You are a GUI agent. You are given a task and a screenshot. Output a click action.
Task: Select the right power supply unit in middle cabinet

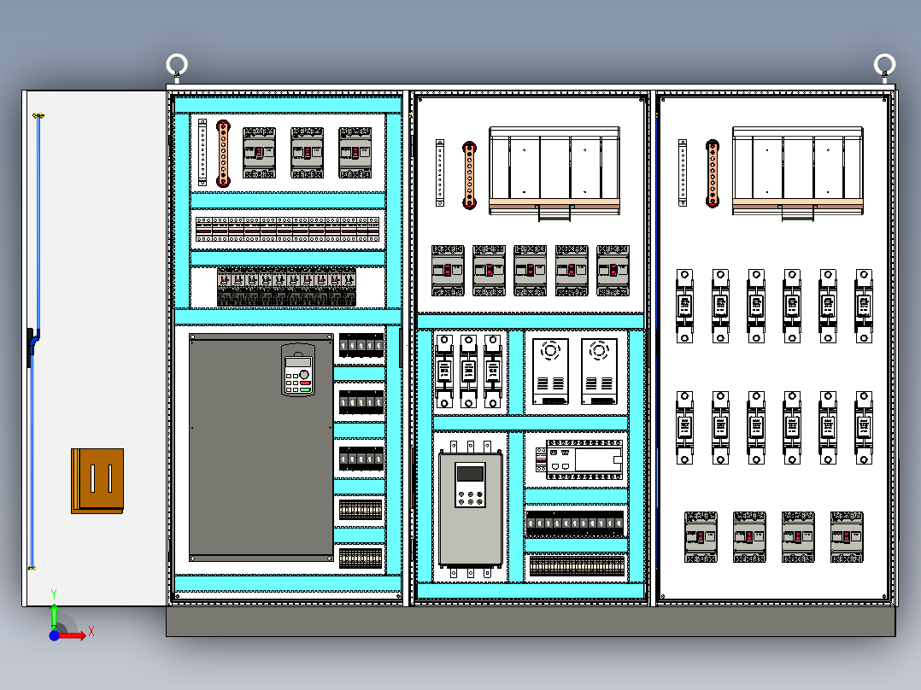click(x=599, y=371)
